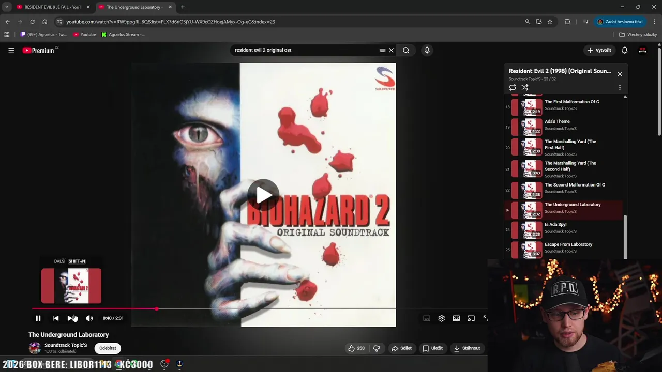Toggle subtitles in the player
This screenshot has height=372, width=662.
tap(427, 318)
